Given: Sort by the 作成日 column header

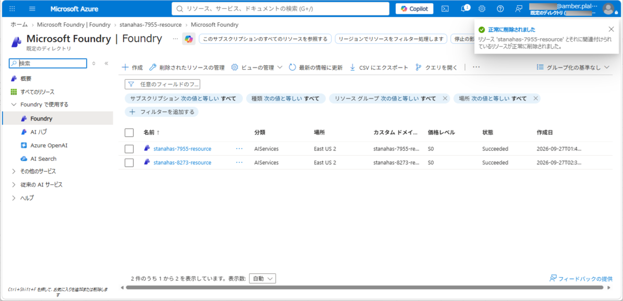Looking at the screenshot, I should point(545,132).
